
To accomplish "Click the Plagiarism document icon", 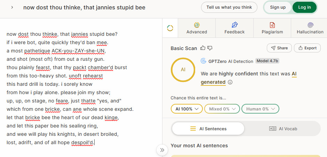I will pyautogui.click(x=272, y=25).
